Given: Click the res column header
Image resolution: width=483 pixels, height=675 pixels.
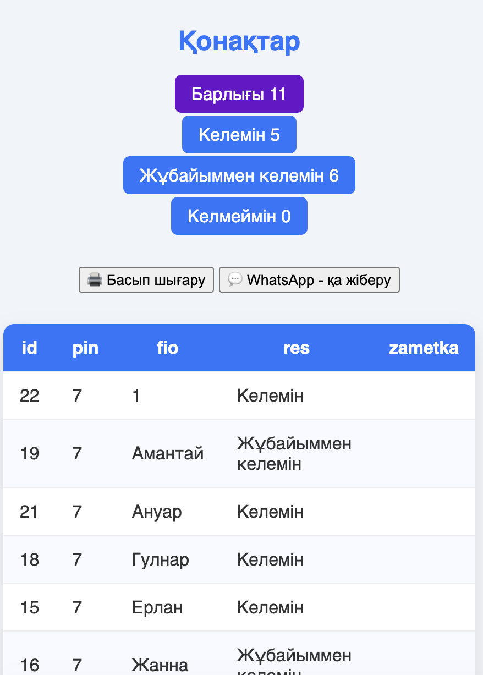Looking at the screenshot, I should (x=297, y=348).
